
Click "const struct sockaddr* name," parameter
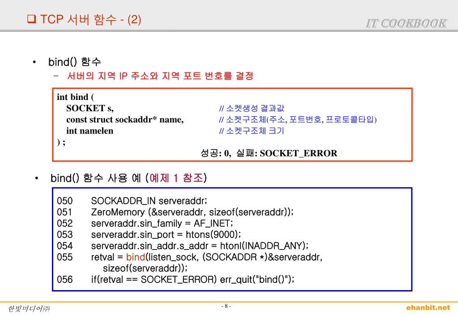(125, 120)
